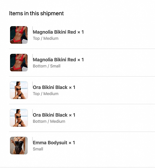This screenshot has width=155, height=168.
Task: Open the Magnolia Bikini Red bottom thumbnail
Action: [19, 63]
